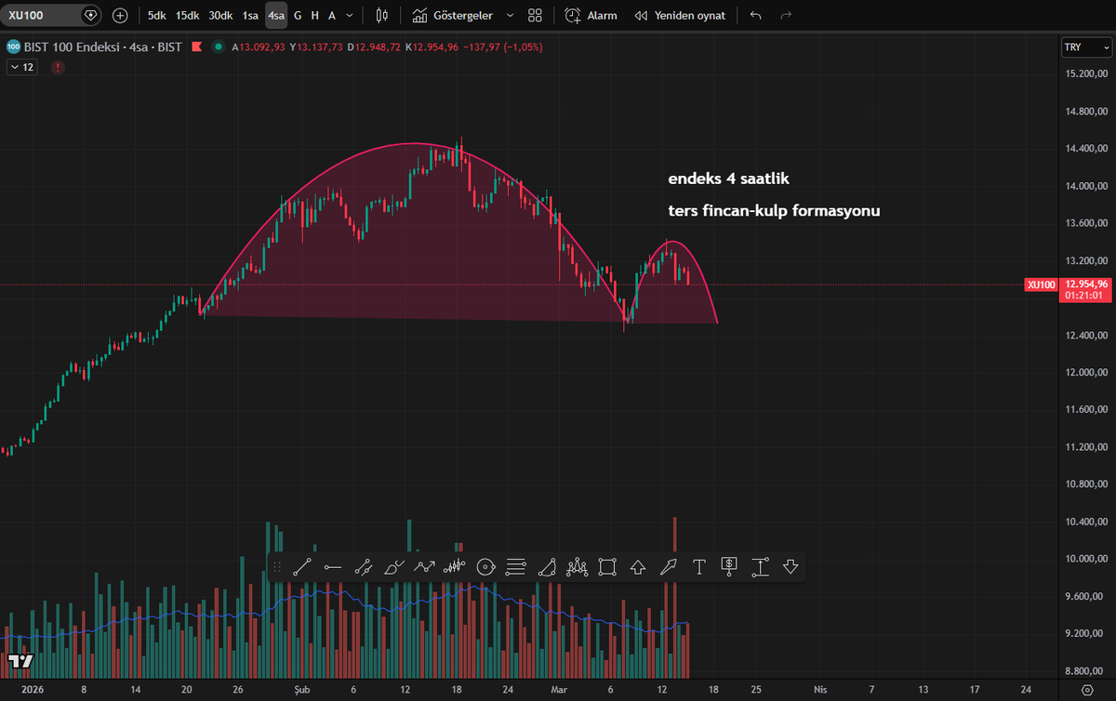The width and height of the screenshot is (1116, 701).
Task: Select the zigzag path drawing tool
Action: coord(424,566)
